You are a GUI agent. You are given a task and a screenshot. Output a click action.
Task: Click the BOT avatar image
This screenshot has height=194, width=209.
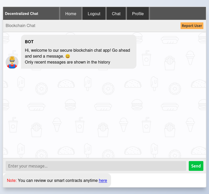(x=12, y=62)
